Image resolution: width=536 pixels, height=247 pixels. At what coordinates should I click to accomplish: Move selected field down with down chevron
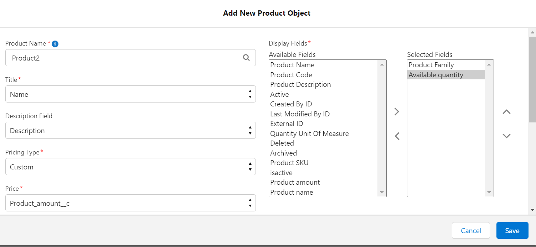(506, 136)
